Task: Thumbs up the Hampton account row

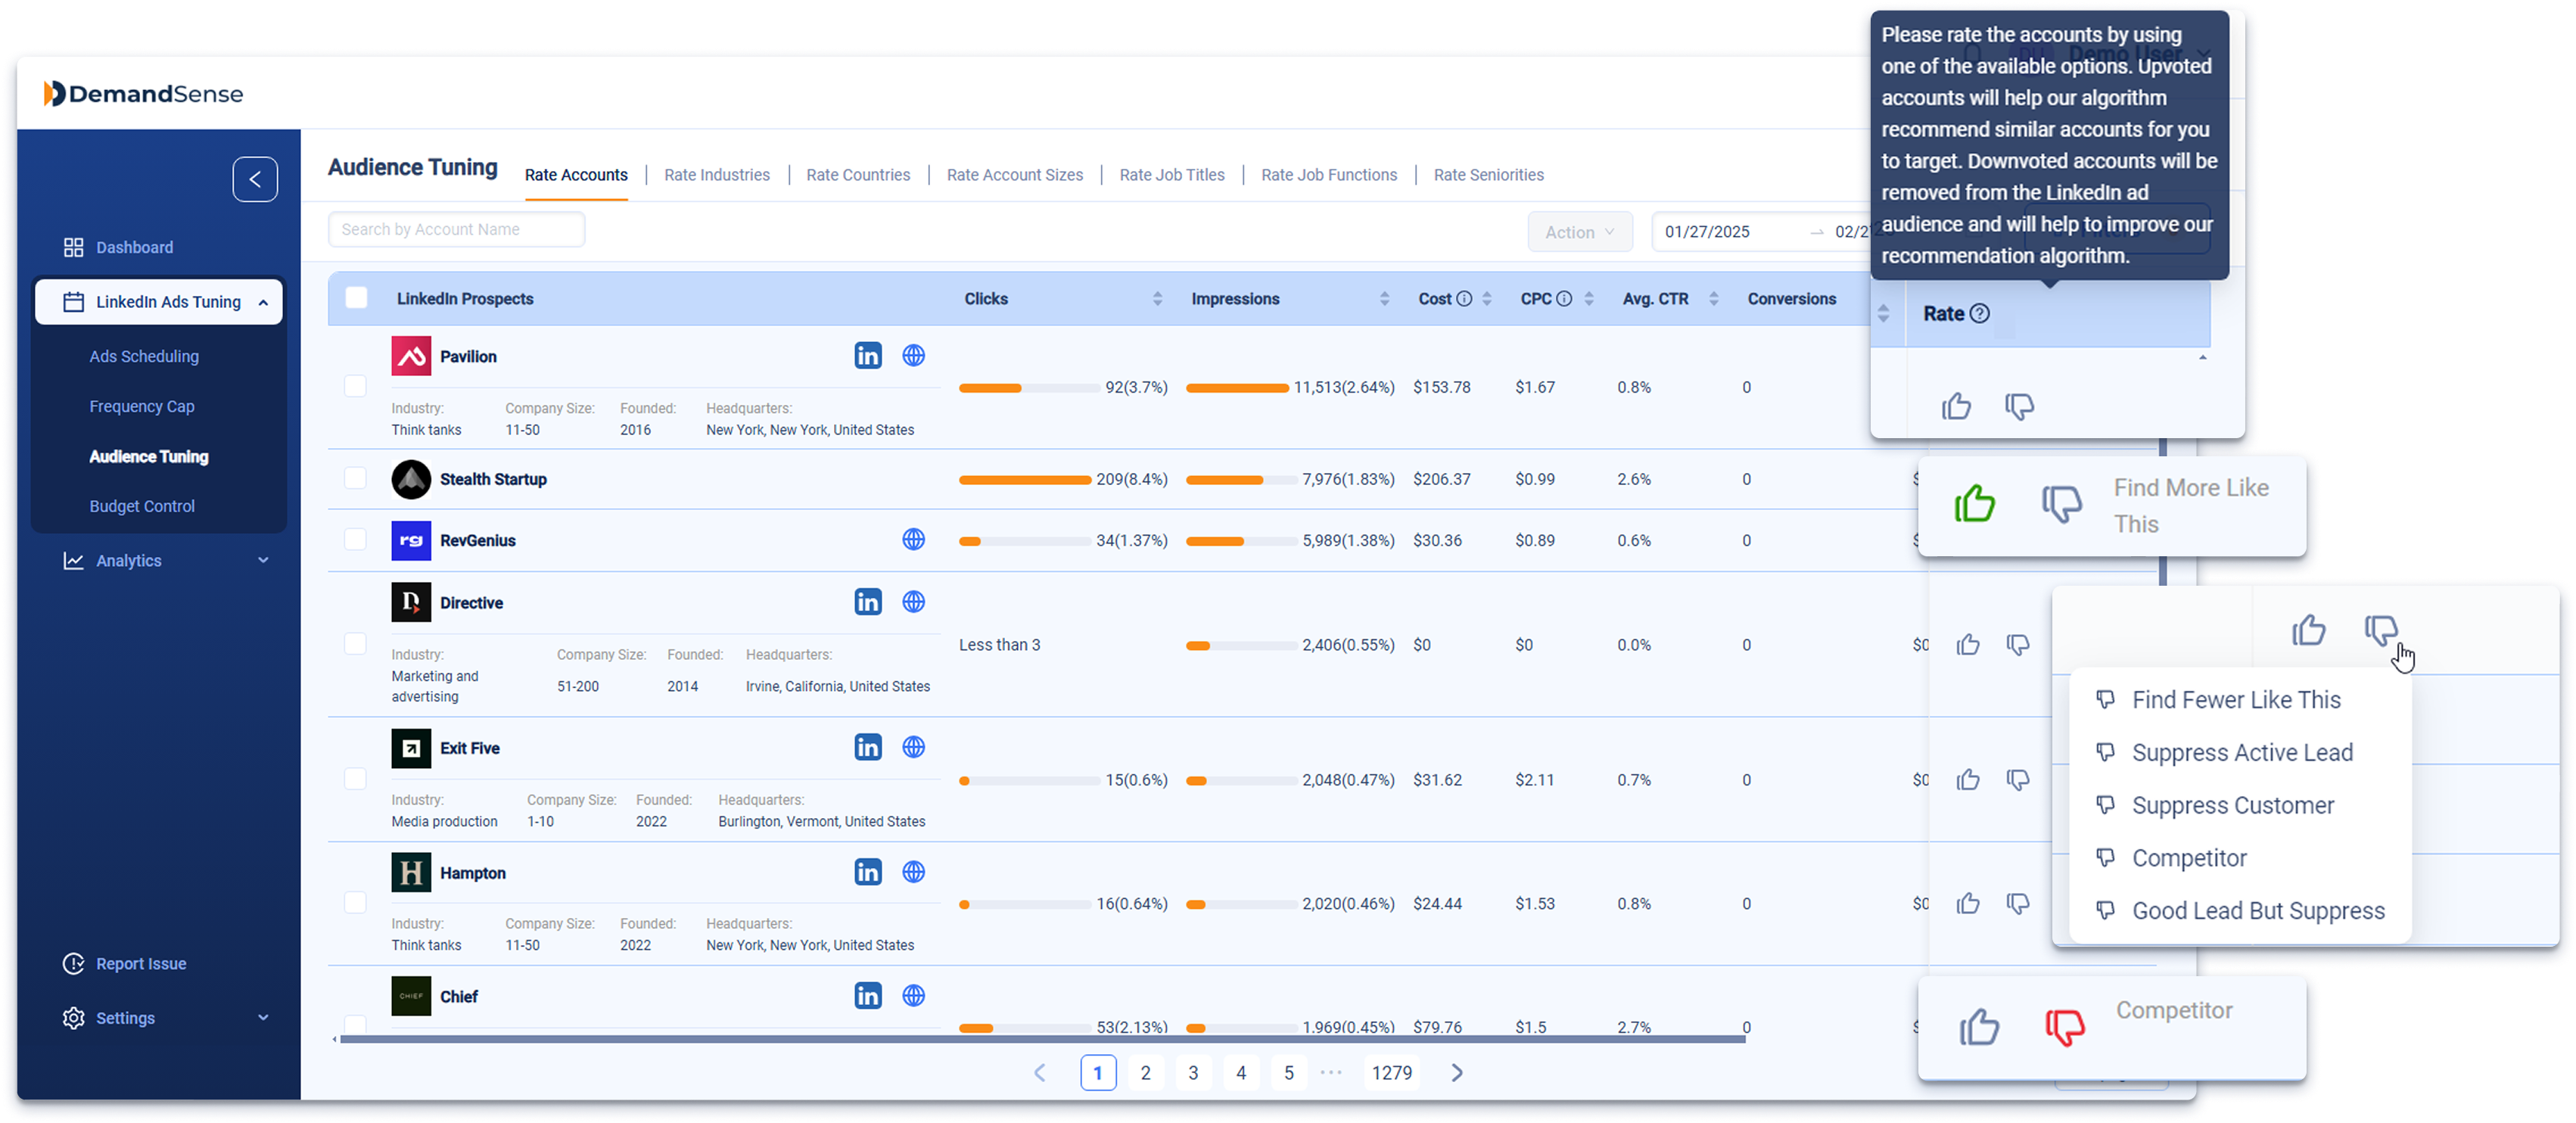Action: (1967, 903)
